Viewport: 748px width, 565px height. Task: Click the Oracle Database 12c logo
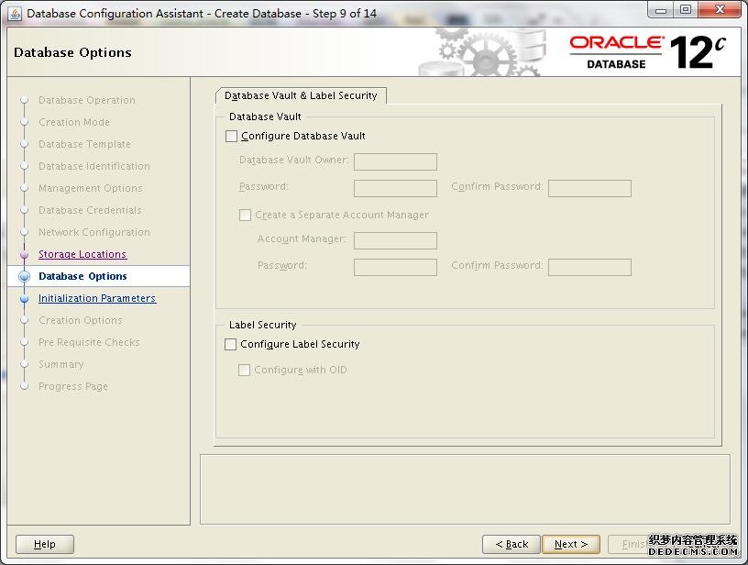[647, 52]
